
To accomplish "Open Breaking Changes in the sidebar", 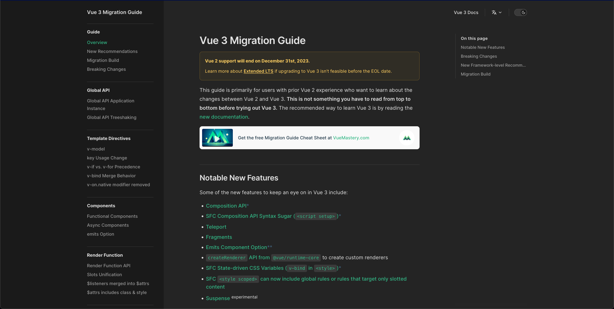I will 106,69.
